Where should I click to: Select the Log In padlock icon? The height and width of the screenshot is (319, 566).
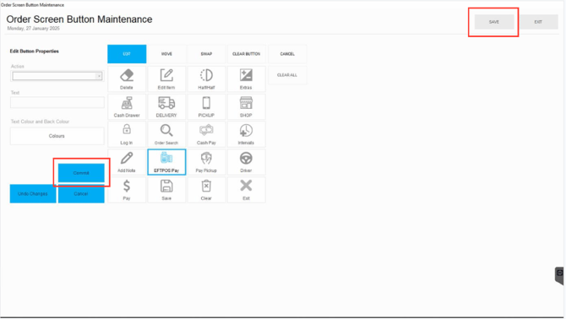[x=127, y=134]
